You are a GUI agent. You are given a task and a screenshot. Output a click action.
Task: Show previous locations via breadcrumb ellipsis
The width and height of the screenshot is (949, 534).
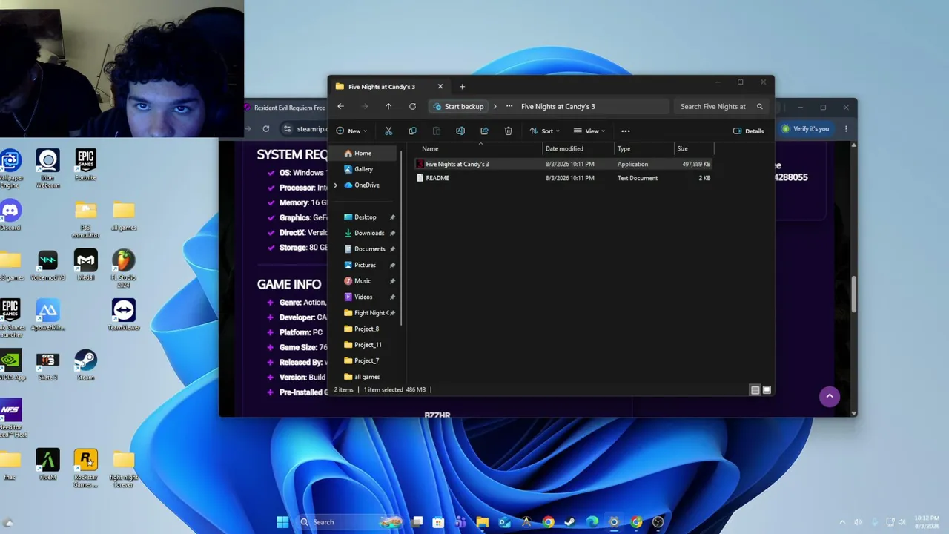tap(509, 106)
